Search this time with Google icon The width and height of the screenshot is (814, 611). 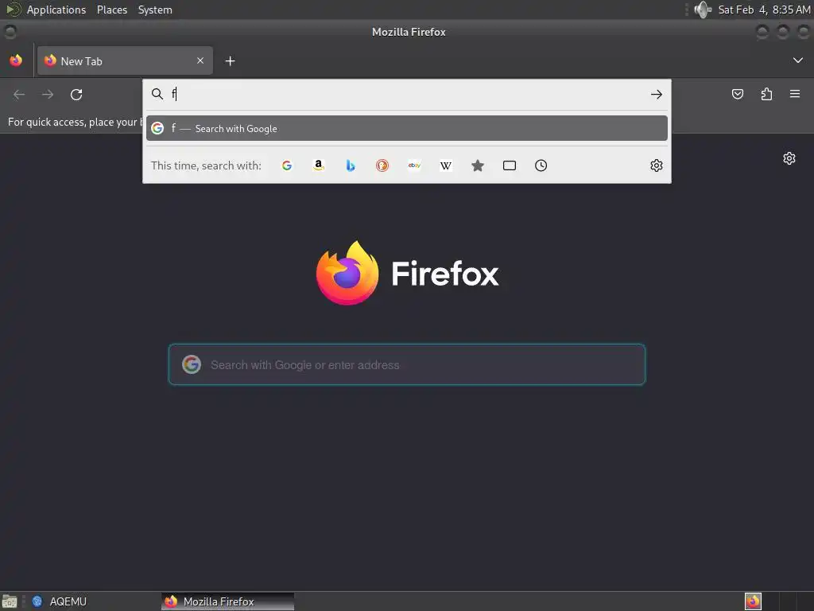[x=287, y=165]
